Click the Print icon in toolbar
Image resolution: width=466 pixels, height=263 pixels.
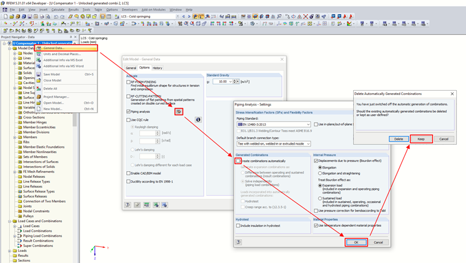pos(42,17)
